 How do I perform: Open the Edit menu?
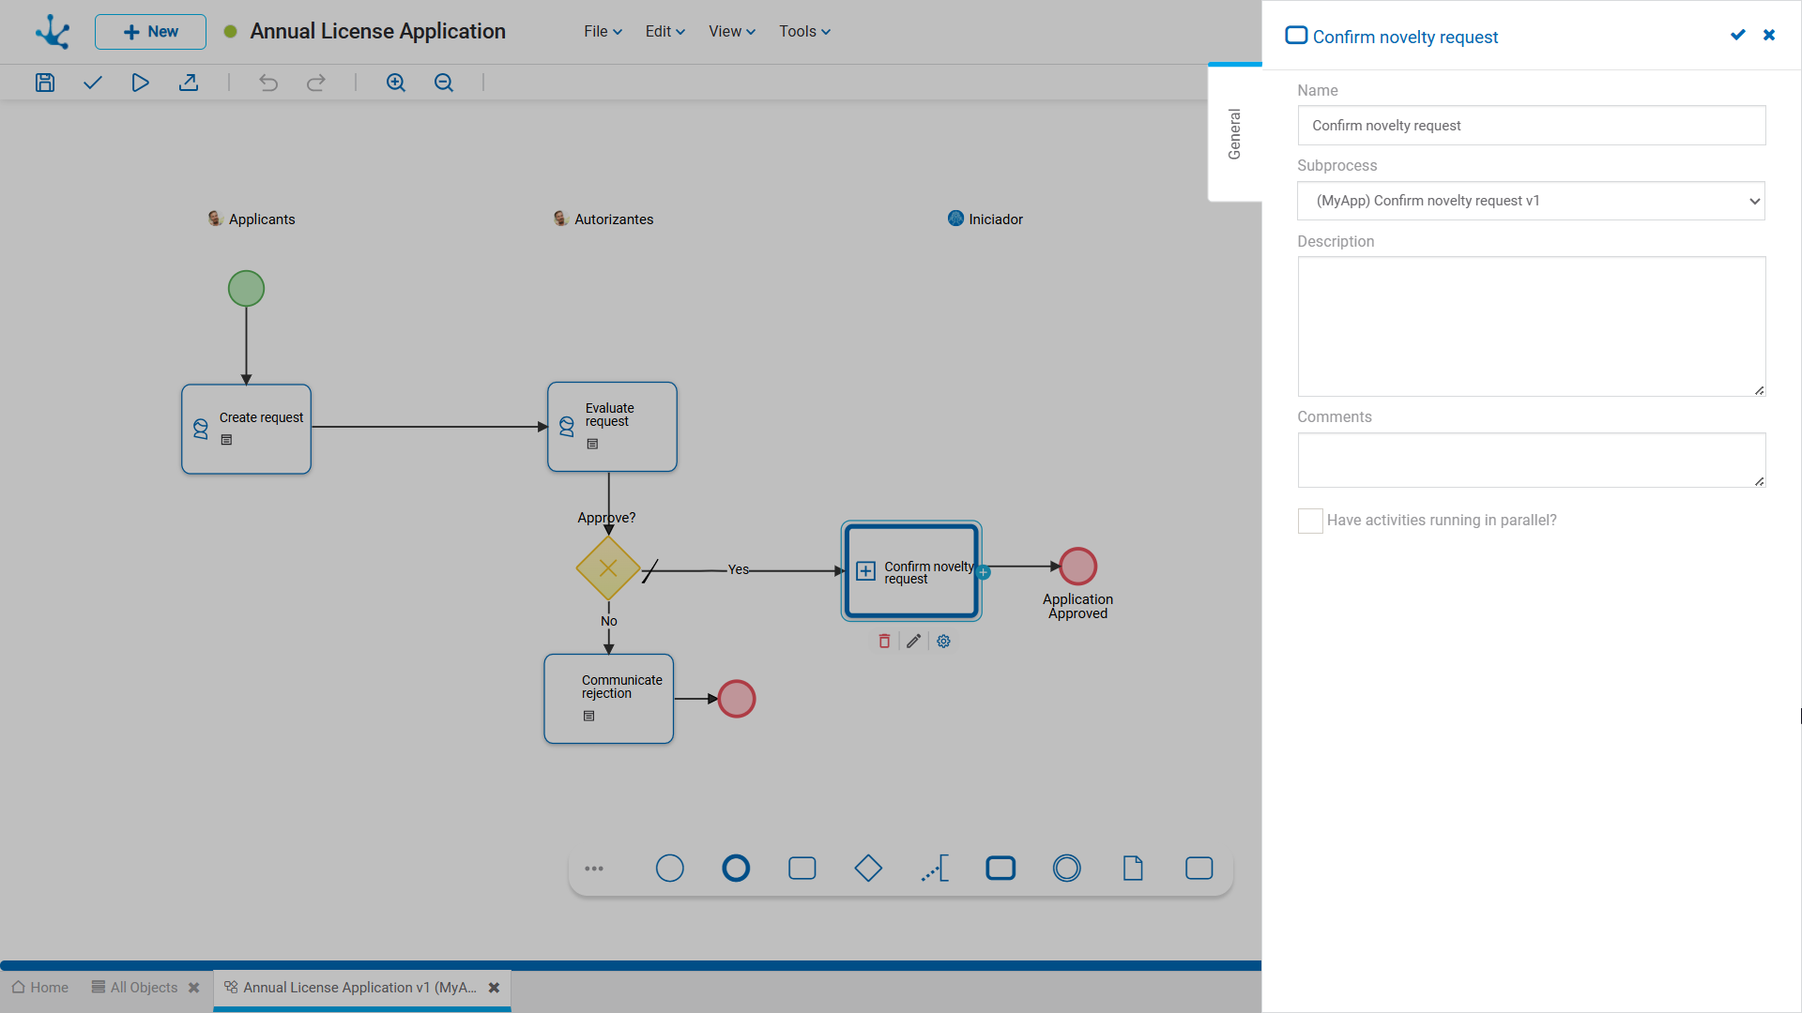[665, 31]
